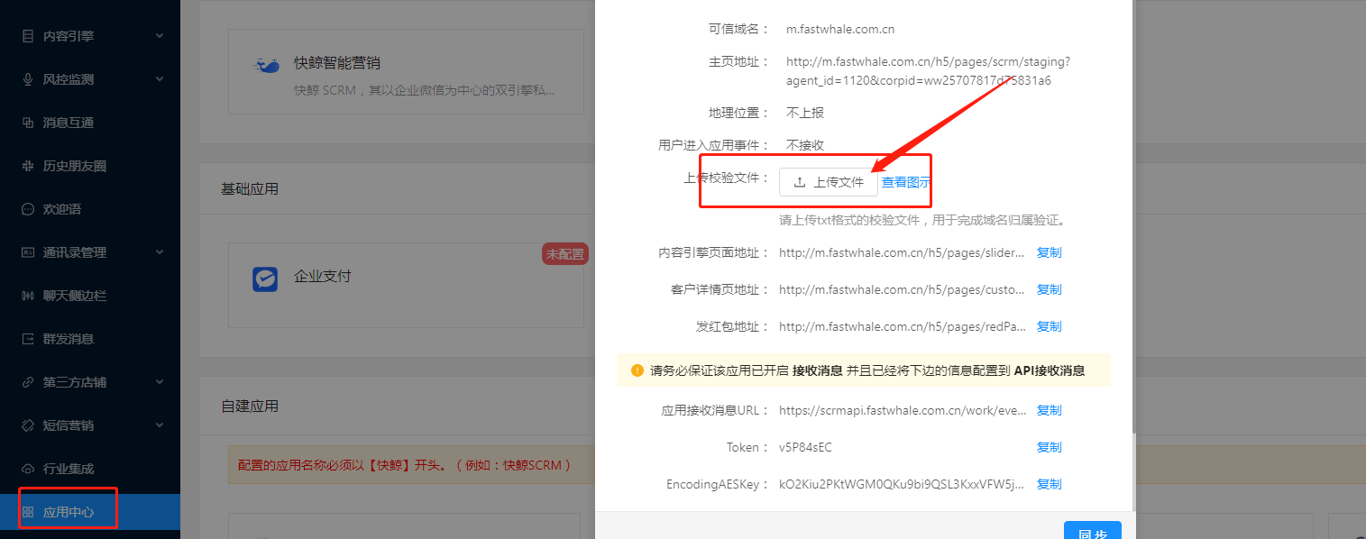Click the 快鲸智能营销 whale logo
The width and height of the screenshot is (1366, 539).
coord(266,66)
